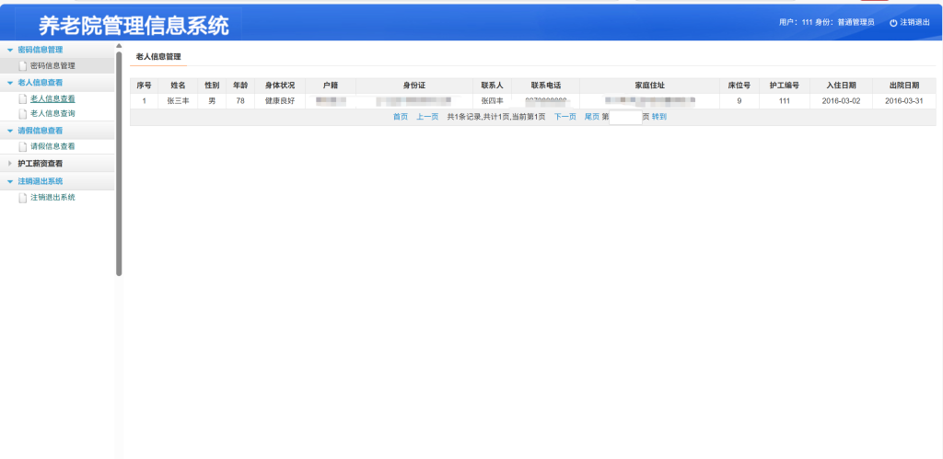Click the name cell 张三丰
The image size is (943, 459).
[x=178, y=101]
